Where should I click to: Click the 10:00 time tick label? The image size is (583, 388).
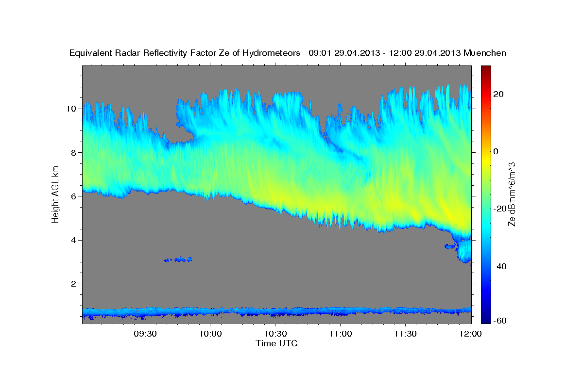coord(210,334)
